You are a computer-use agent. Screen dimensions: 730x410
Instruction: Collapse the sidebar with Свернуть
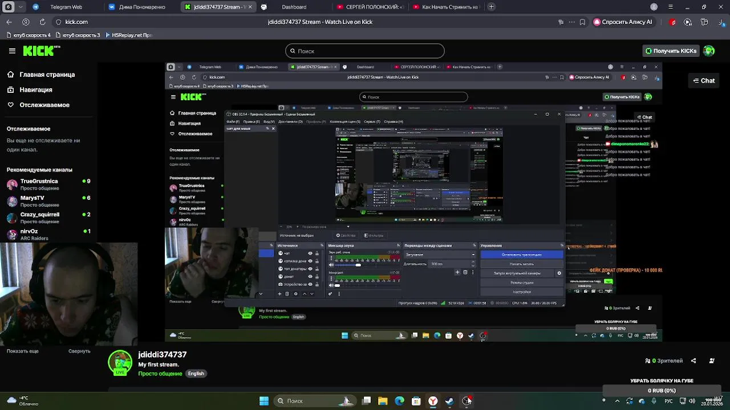[x=79, y=351]
